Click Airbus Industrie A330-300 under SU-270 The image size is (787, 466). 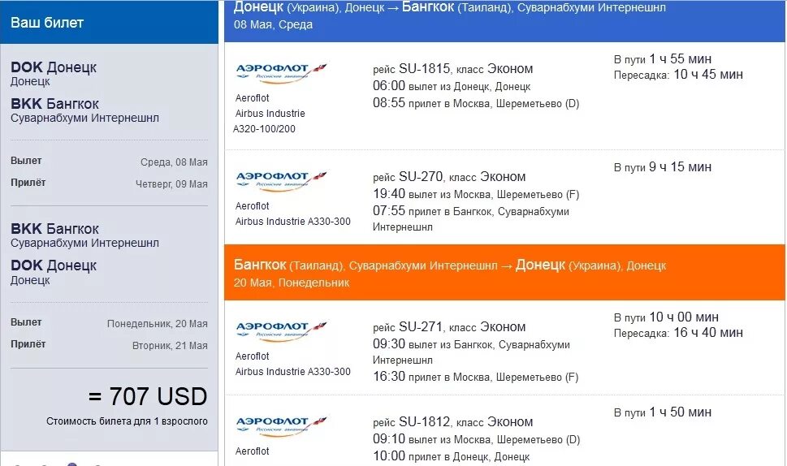click(x=292, y=221)
